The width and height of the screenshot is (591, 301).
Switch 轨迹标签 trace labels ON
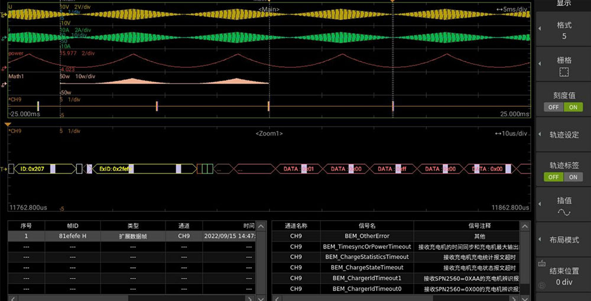pos(573,177)
